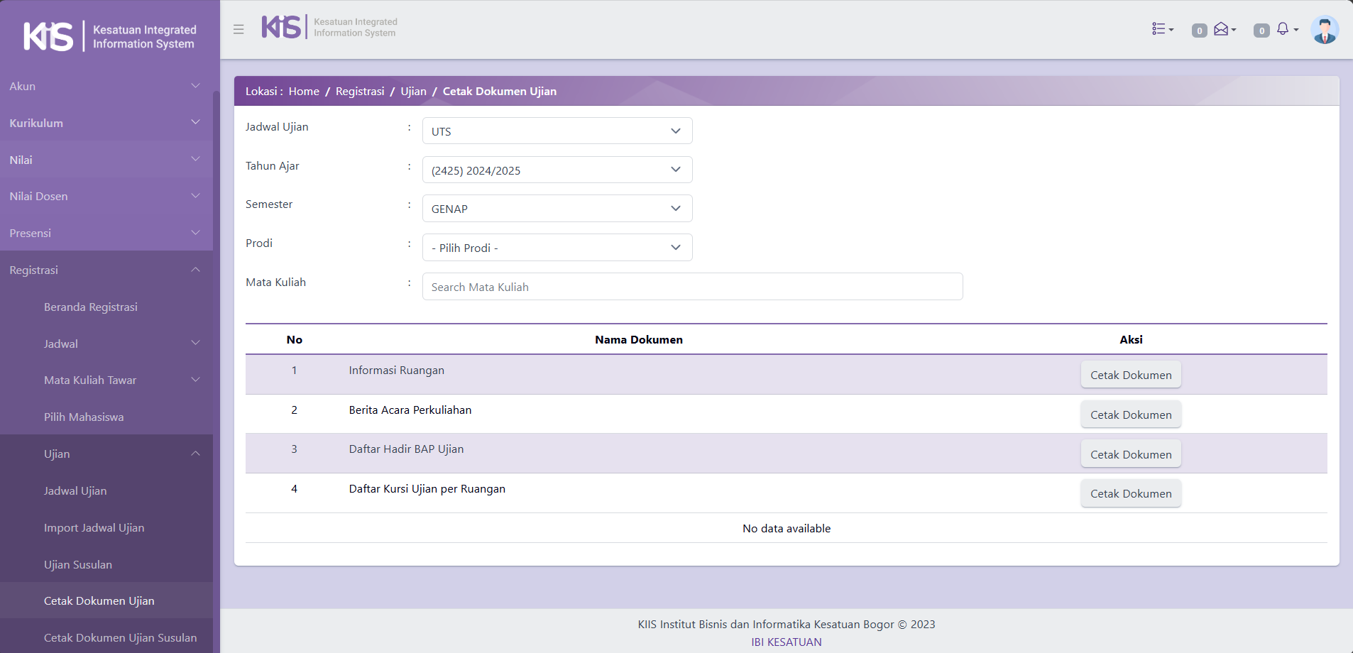The image size is (1353, 653).
Task: Click the Search Mata Kuliah field
Action: [x=692, y=287]
